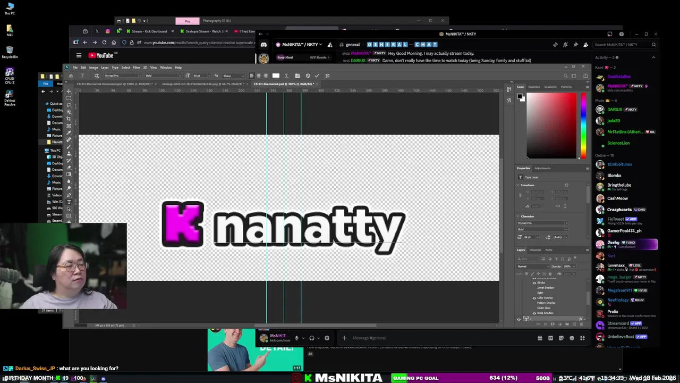This screenshot has width=680, height=383.
Task: Mute microphone in Discord user panel
Action: pyautogui.click(x=296, y=338)
